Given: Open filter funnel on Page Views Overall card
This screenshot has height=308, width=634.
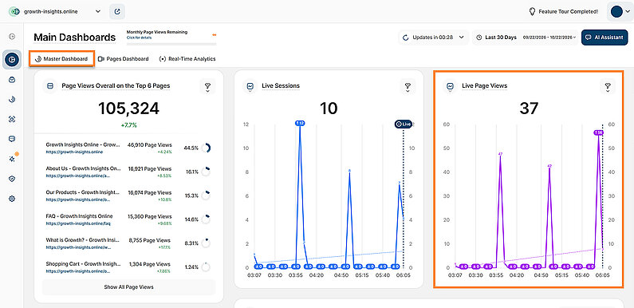Looking at the screenshot, I should (x=207, y=87).
